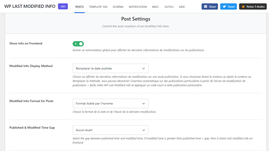Click the 1.9.1 version badge
The image size is (269, 151).
(63, 6)
